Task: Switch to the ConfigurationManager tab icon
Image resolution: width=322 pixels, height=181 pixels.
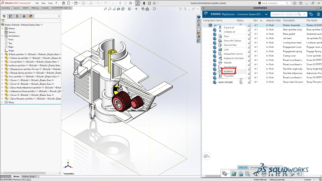Action: [x=17, y=16]
